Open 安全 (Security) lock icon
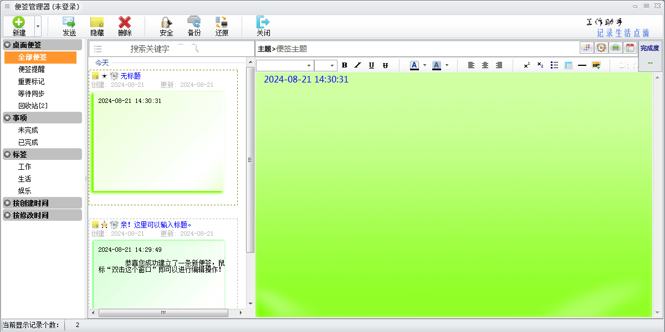This screenshot has width=665, height=332. point(166,26)
